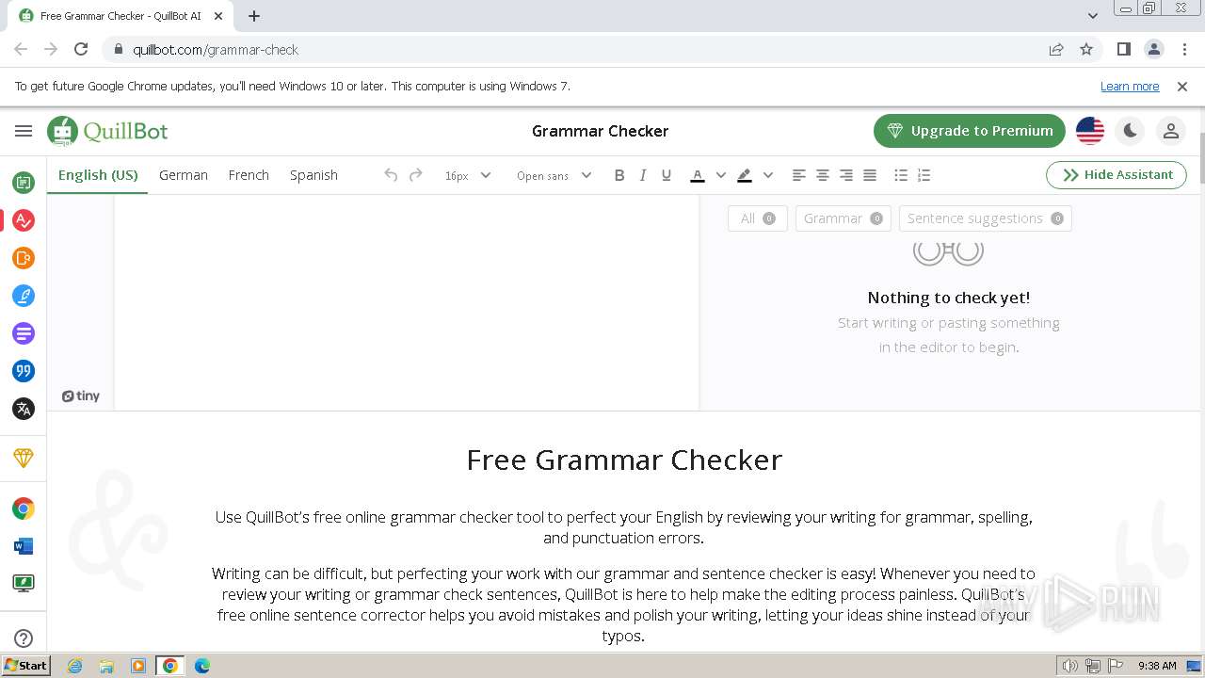Toggle dark mode moon icon
The height and width of the screenshot is (678, 1205).
pos(1131,131)
